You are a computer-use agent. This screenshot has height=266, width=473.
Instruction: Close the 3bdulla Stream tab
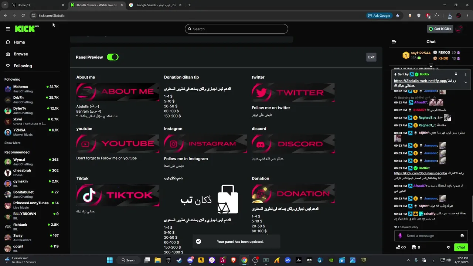(x=122, y=5)
